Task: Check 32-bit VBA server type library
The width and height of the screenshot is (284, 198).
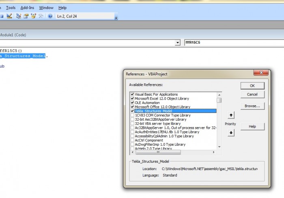Action: click(132, 123)
